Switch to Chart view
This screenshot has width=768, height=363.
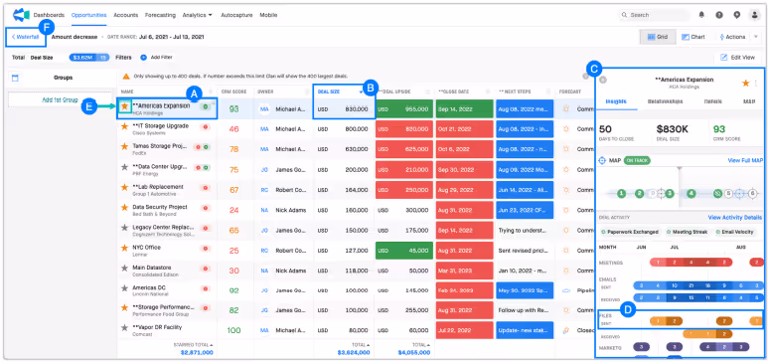click(x=692, y=37)
